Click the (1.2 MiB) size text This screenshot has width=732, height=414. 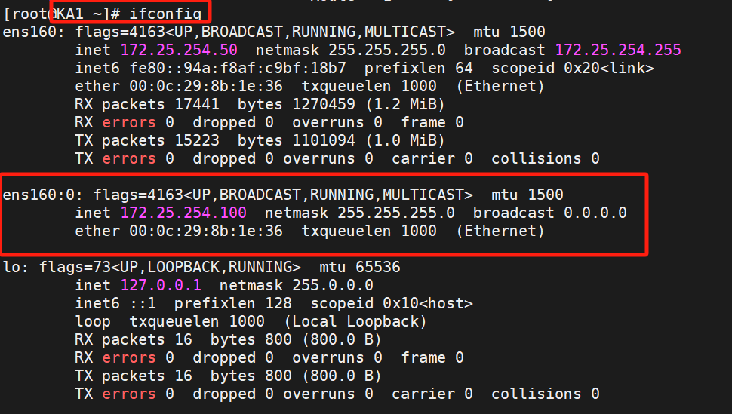tap(405, 104)
